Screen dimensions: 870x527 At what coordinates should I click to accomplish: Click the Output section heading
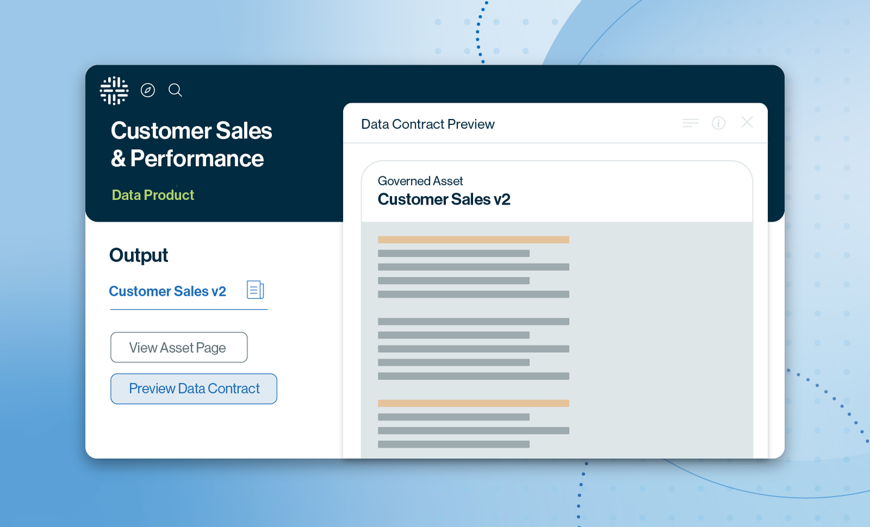point(138,255)
